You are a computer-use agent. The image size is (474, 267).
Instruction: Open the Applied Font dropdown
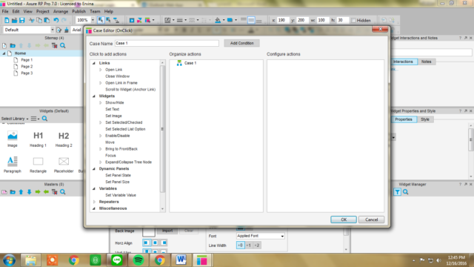pos(260,236)
